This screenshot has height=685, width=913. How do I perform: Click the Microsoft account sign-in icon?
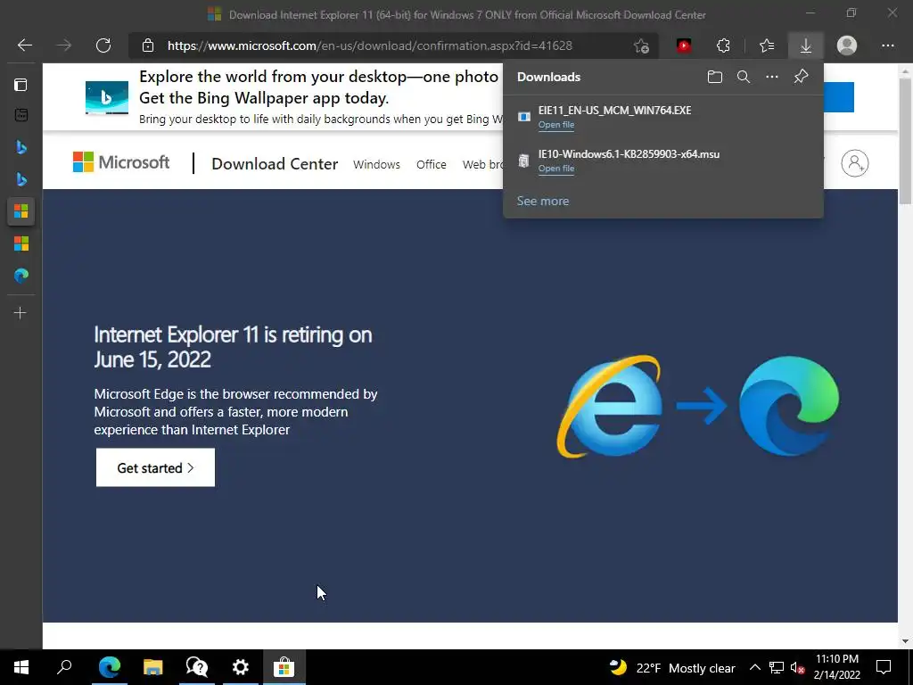(x=855, y=163)
